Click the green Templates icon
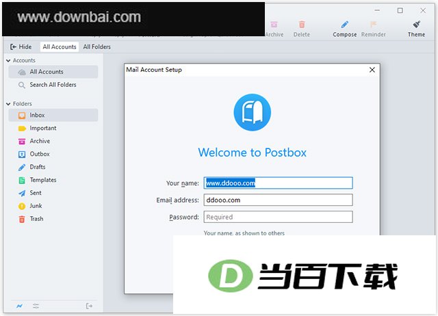 pos(22,180)
